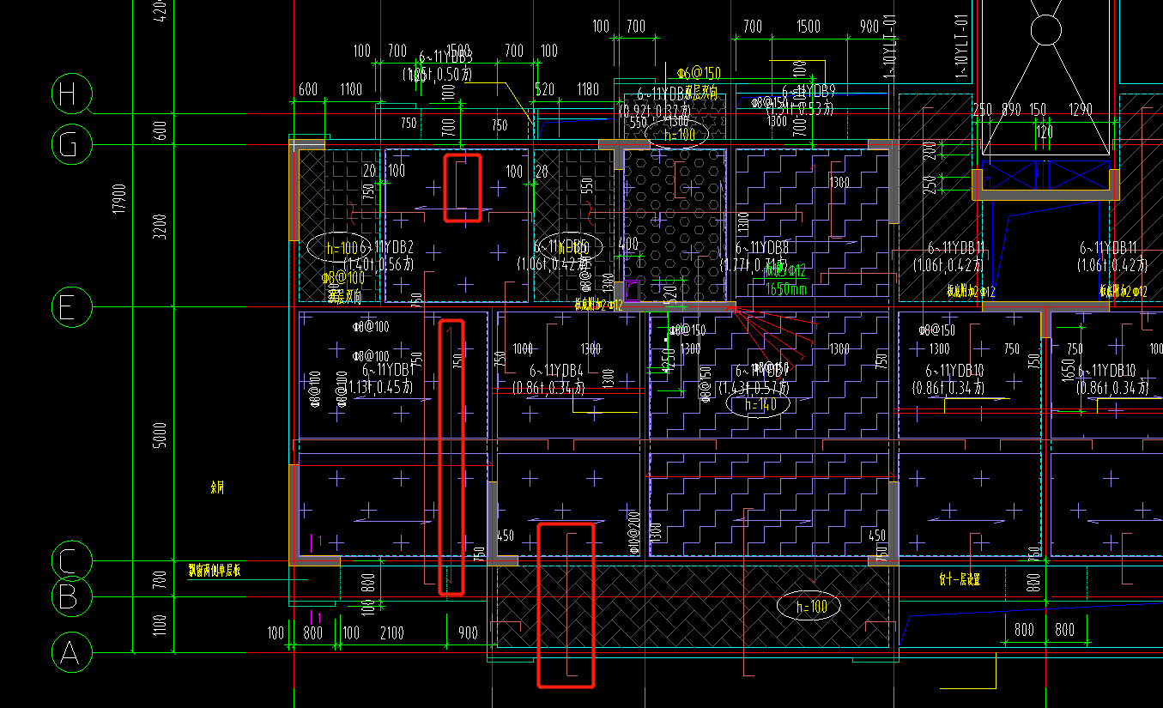Image resolution: width=1163 pixels, height=708 pixels.
Task: Select the G grid axis bubble
Action: point(72,146)
